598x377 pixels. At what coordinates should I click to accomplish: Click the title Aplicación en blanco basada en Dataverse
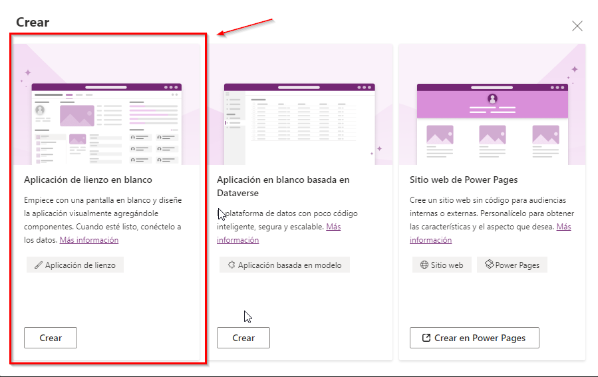[x=283, y=186]
